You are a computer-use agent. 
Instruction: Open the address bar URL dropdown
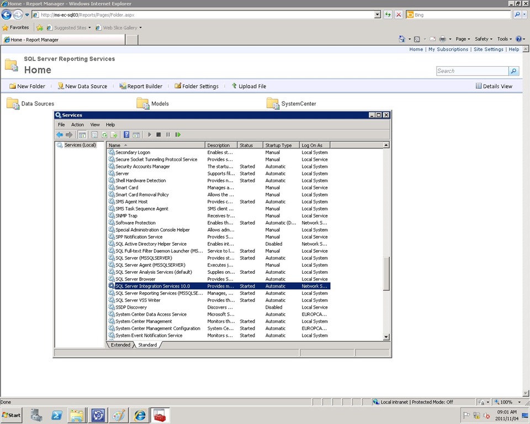tap(377, 15)
